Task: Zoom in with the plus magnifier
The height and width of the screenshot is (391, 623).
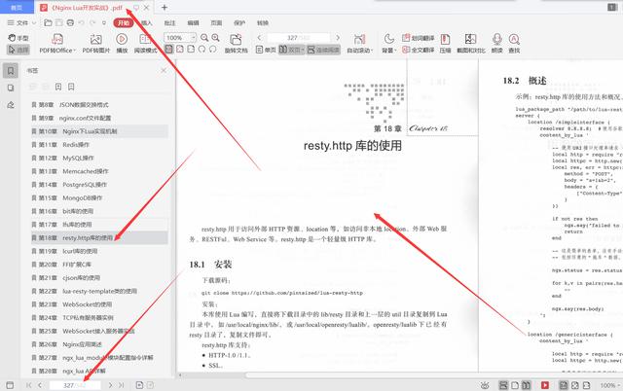Action: (216, 38)
